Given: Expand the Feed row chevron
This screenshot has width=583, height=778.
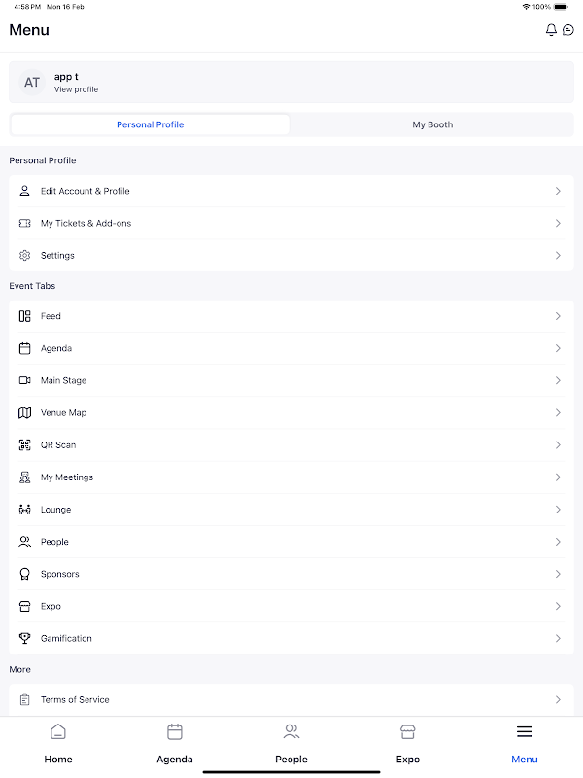Looking at the screenshot, I should (x=558, y=316).
